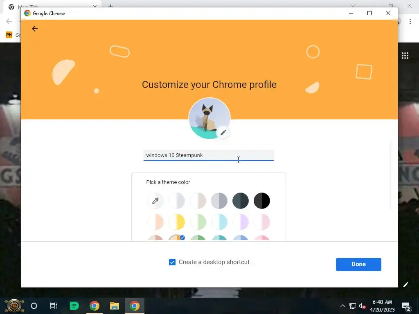This screenshot has height=314, width=419.
Task: Open File Explorer from the taskbar
Action: coord(115,306)
